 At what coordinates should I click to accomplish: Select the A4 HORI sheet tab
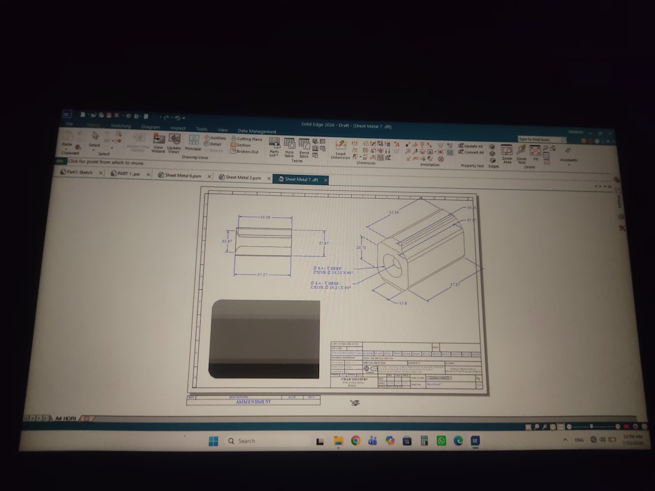pyautogui.click(x=65, y=418)
